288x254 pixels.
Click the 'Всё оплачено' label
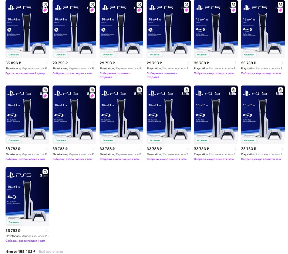[51, 252]
